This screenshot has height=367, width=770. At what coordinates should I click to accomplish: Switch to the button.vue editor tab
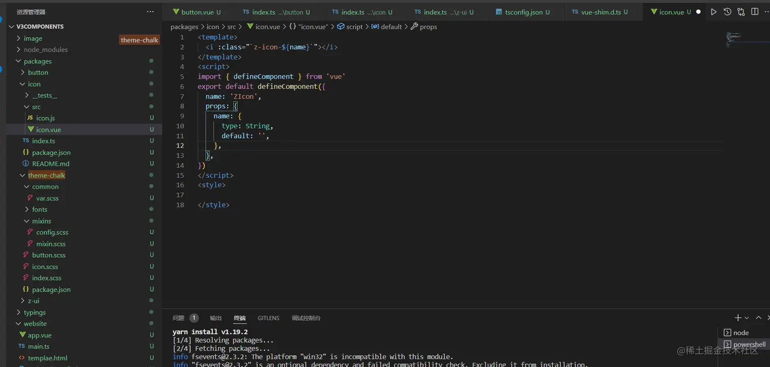click(x=197, y=12)
